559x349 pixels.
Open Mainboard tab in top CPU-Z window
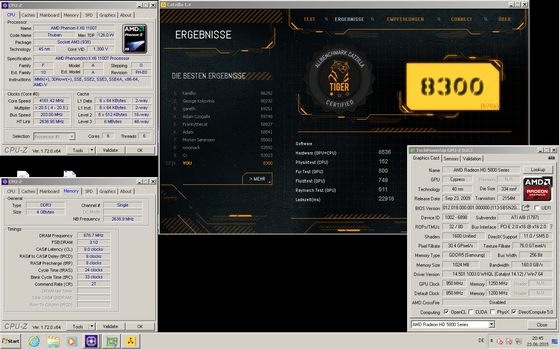pos(49,15)
